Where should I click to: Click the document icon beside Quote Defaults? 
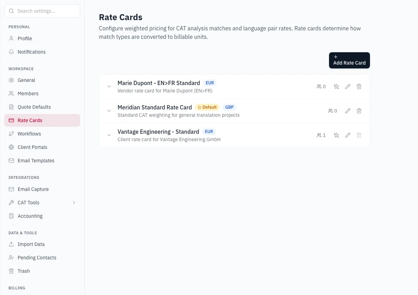tap(11, 107)
